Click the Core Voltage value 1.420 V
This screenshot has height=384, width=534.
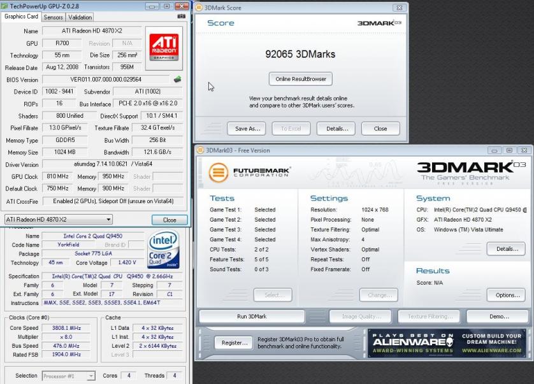tap(127, 262)
